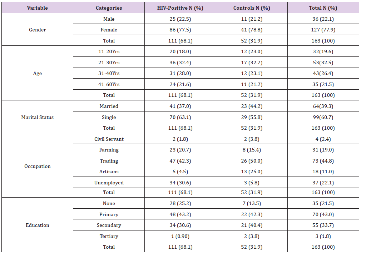Screen dimensions: 371x263
Task: Click the Variable column header
Action: pos(38,8)
